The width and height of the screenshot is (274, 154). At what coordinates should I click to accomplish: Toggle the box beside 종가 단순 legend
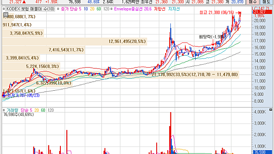click(x=58, y=9)
